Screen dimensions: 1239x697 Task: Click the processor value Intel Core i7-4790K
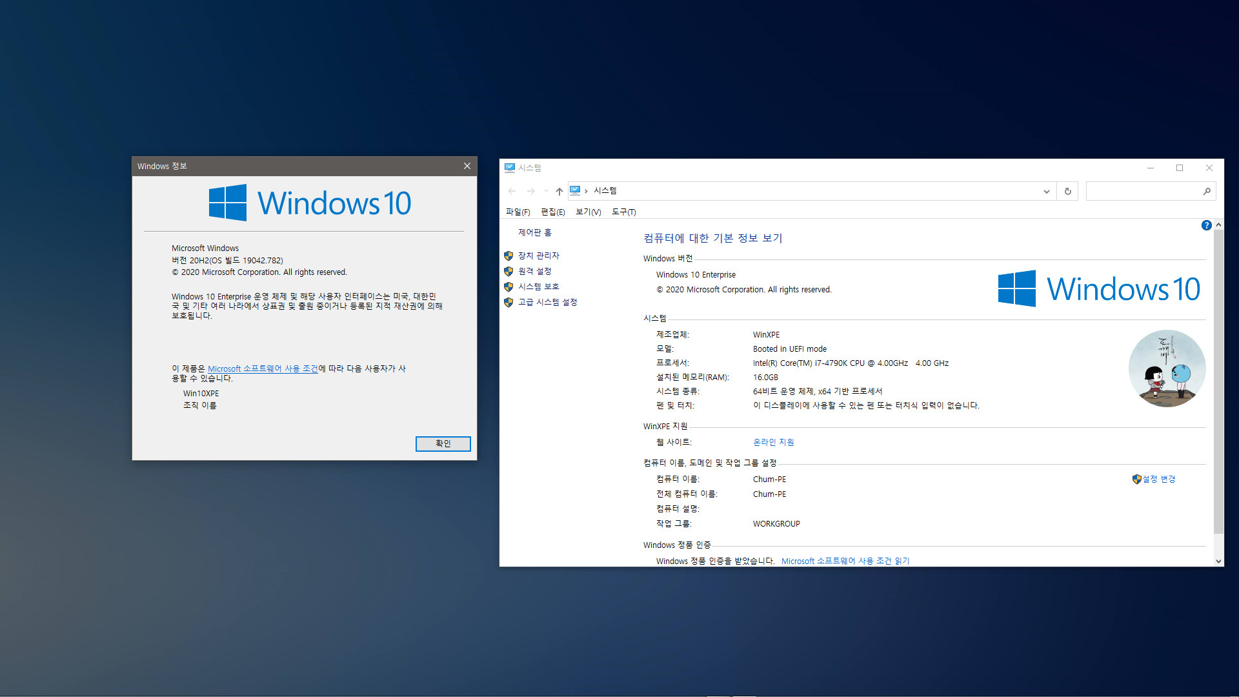point(851,363)
